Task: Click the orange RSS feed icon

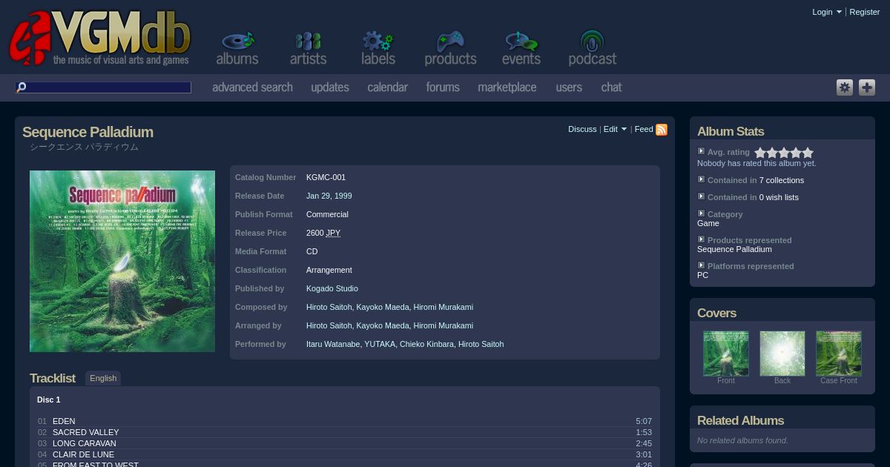Action: (x=662, y=130)
